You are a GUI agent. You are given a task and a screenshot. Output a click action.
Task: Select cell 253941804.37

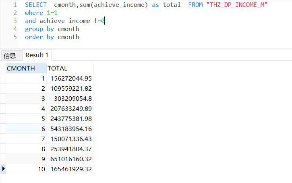70,149
